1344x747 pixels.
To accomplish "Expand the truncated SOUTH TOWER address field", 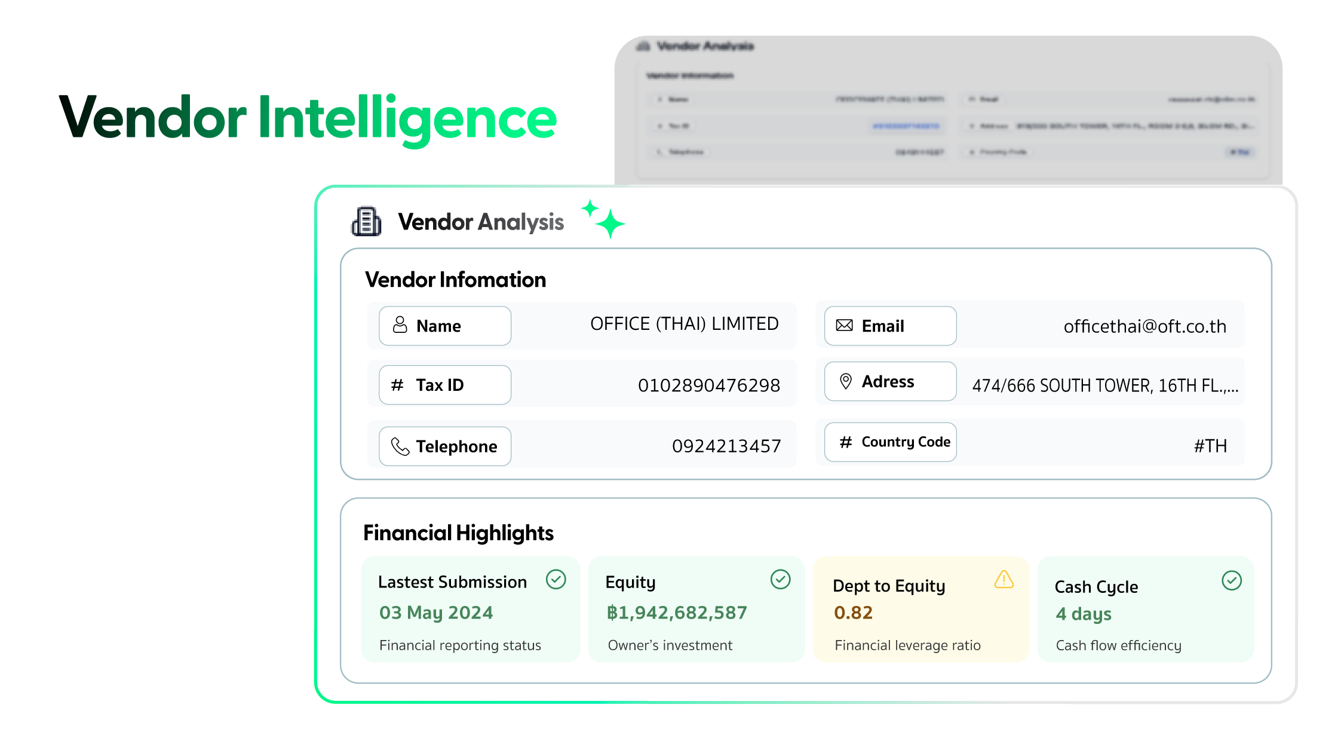I will (x=1105, y=385).
